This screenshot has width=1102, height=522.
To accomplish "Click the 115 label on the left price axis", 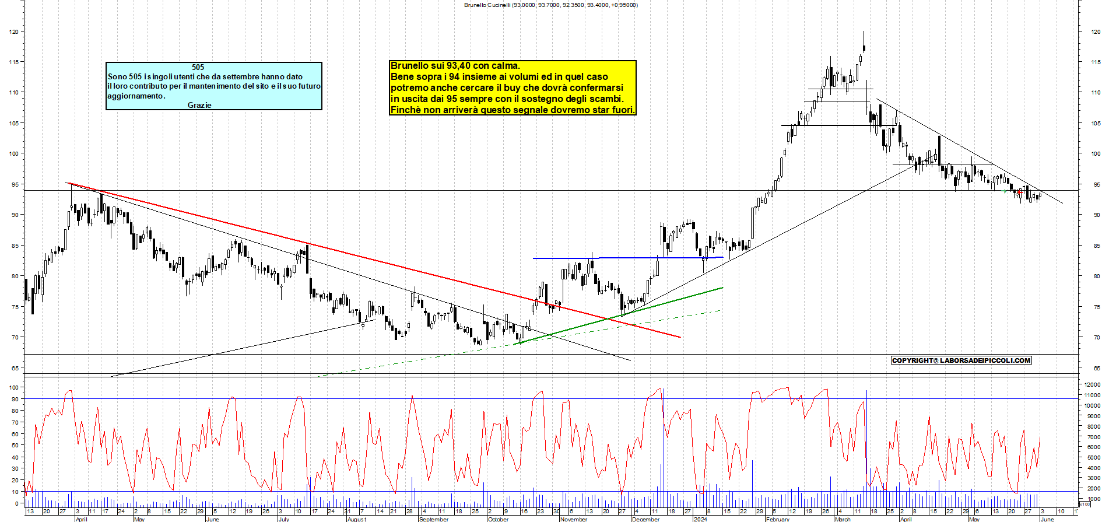I will point(14,62).
